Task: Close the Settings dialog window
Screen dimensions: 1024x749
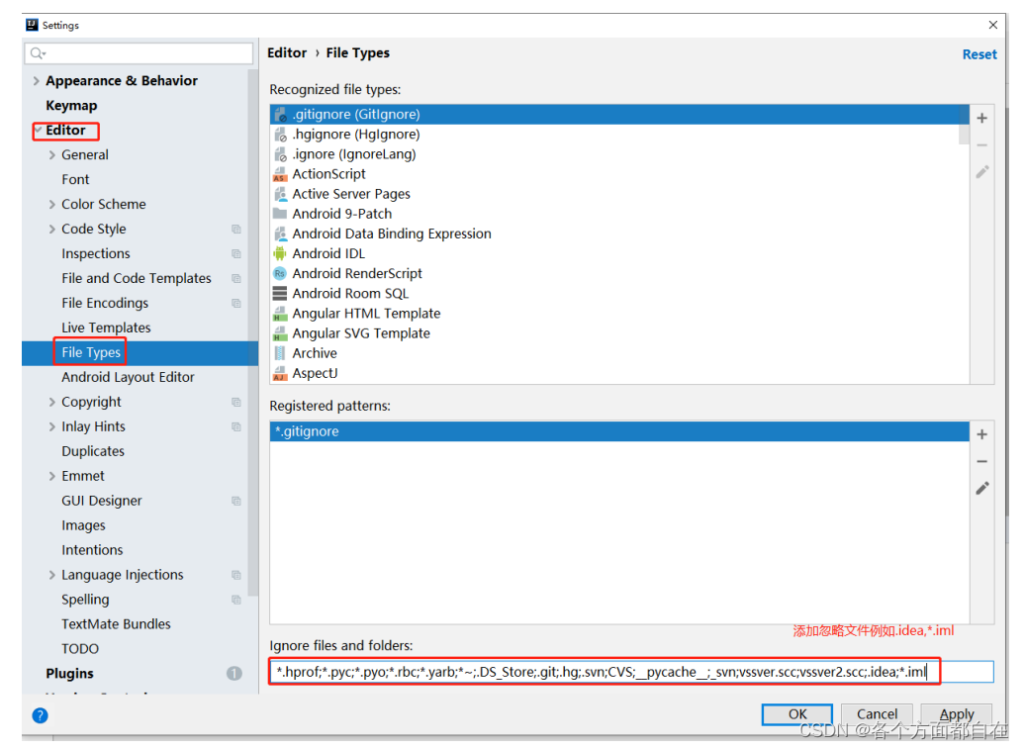Action: (992, 25)
